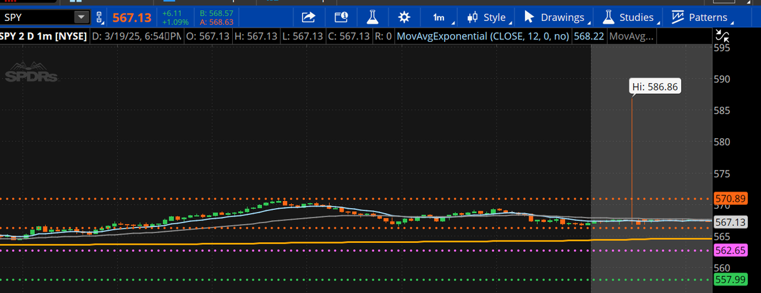Open the Studies menu
The height and width of the screenshot is (293, 761).
coord(630,18)
